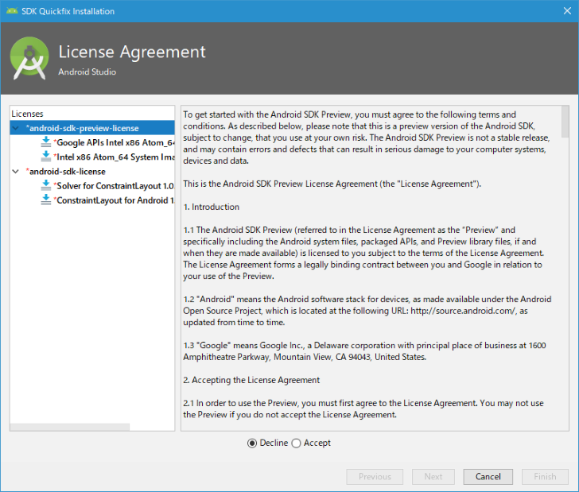This screenshot has height=492, width=579.
Task: Collapse the android-sdk-license tree node
Action: point(16,171)
